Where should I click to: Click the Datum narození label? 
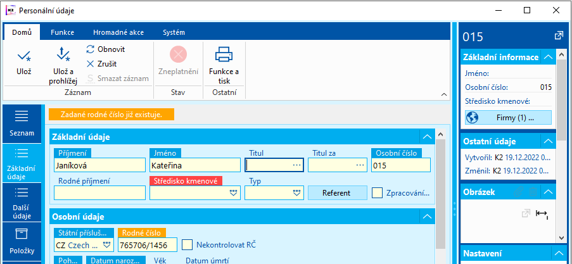pyautogui.click(x=116, y=260)
